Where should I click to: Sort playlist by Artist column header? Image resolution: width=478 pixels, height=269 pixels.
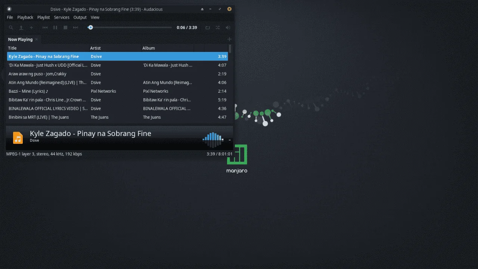(x=115, y=48)
